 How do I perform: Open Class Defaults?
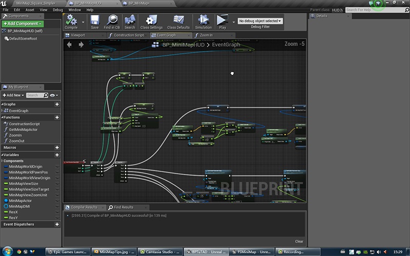[x=178, y=20]
